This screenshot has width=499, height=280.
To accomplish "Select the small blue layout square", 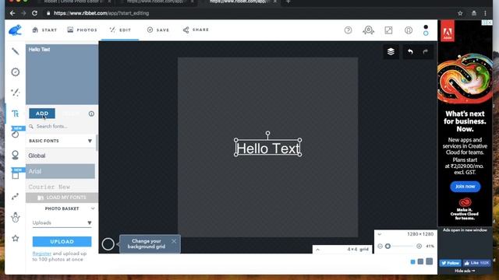I will pyautogui.click(x=412, y=262).
